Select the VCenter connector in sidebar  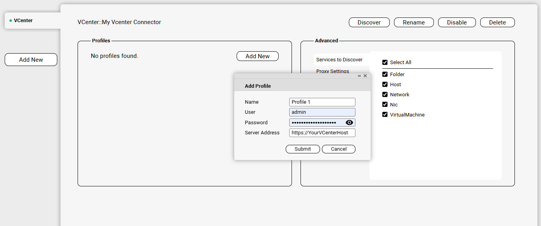(23, 21)
